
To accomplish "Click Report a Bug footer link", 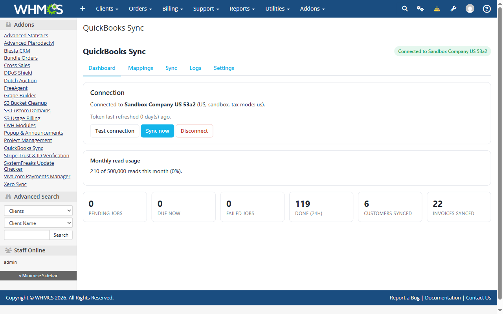I will coord(405,298).
